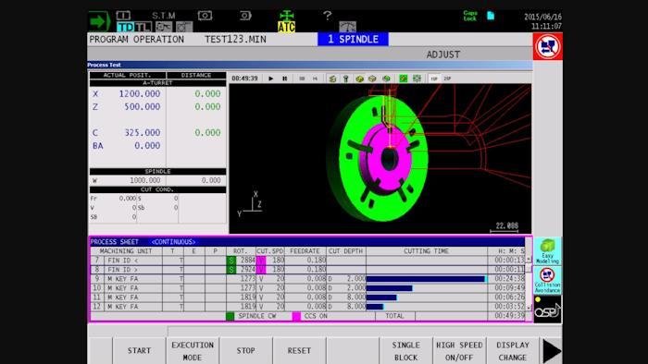Click the S.T.M status label

[164, 16]
